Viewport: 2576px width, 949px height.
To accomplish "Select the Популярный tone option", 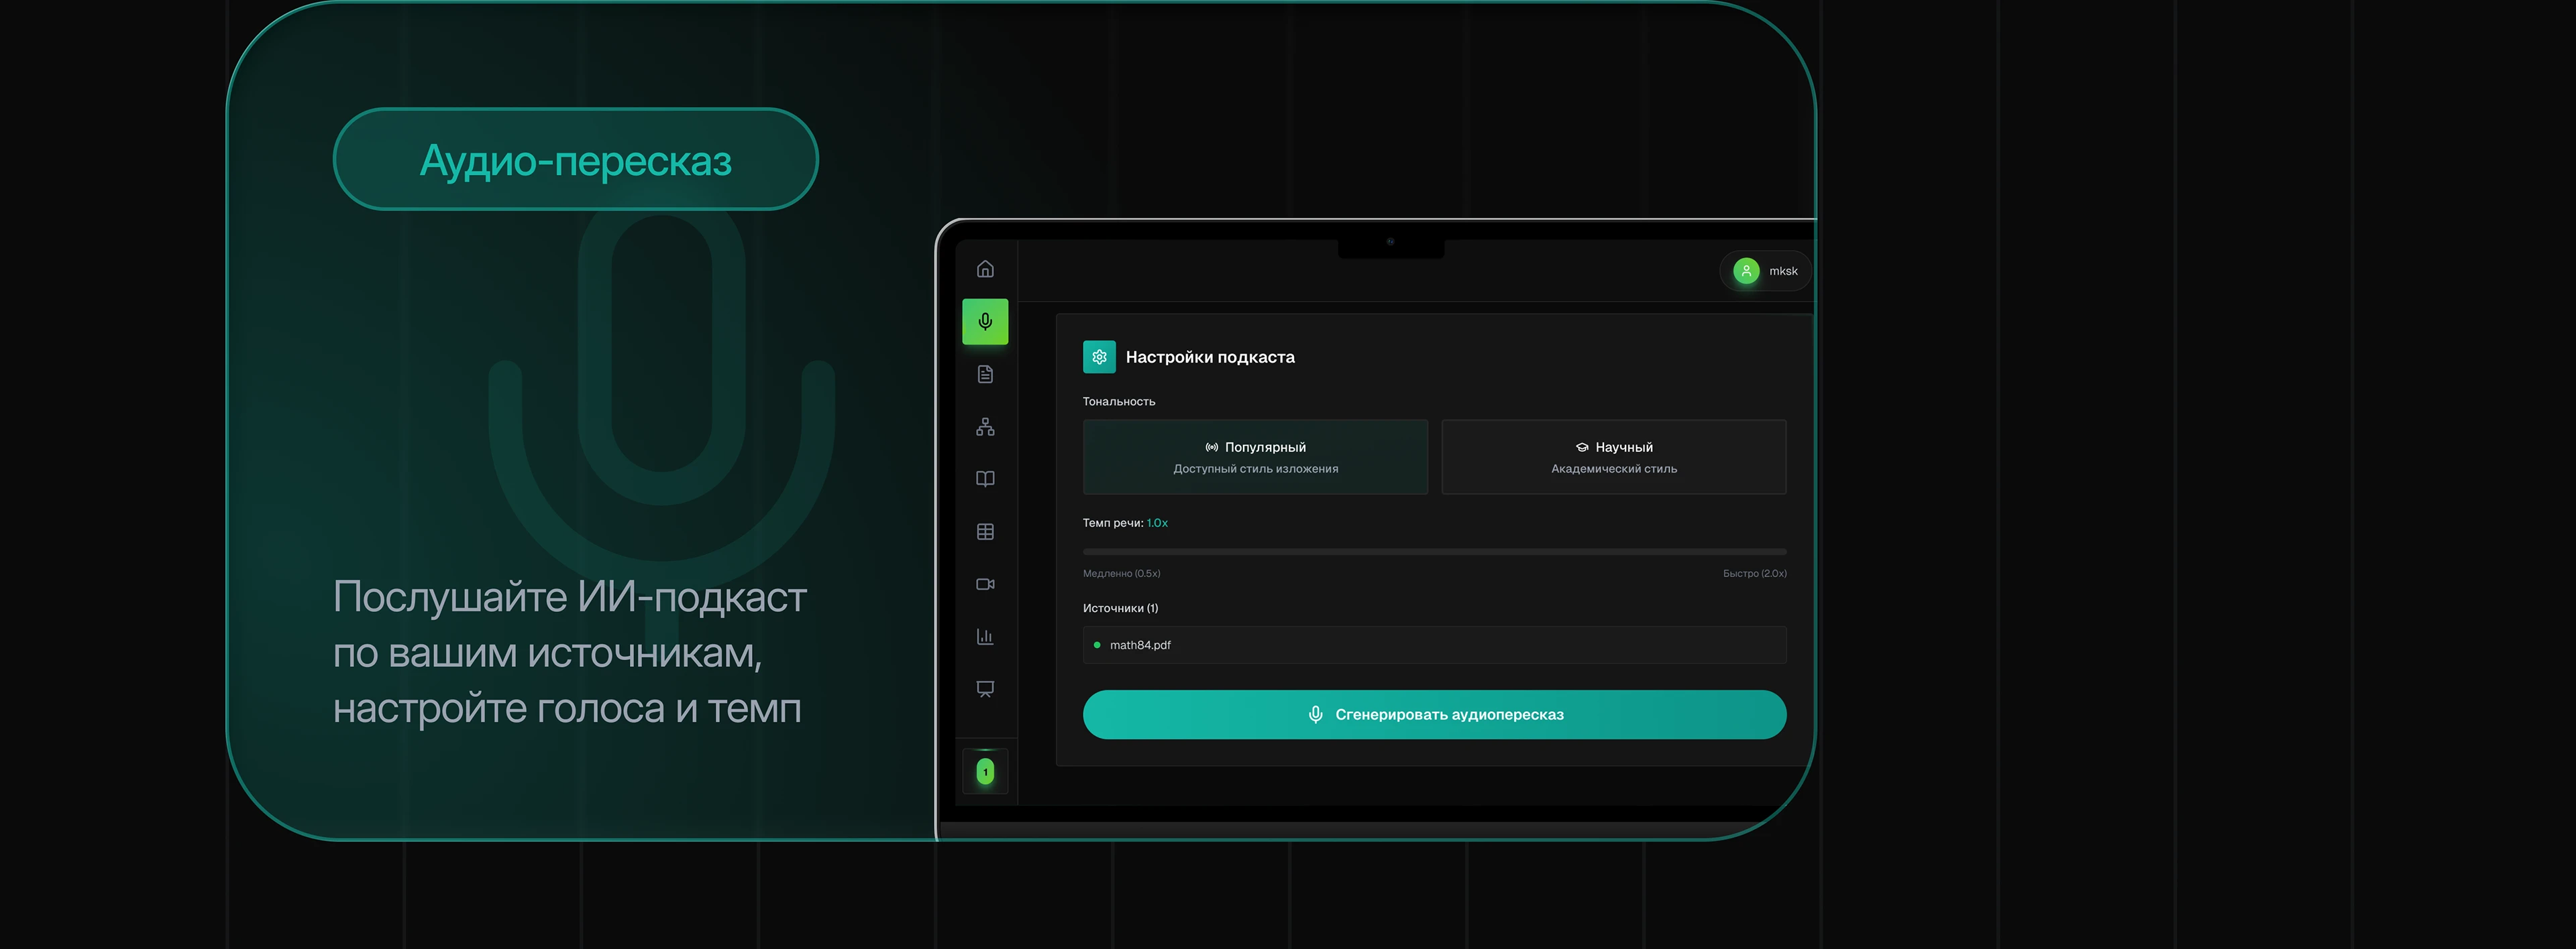I will 1255,456.
